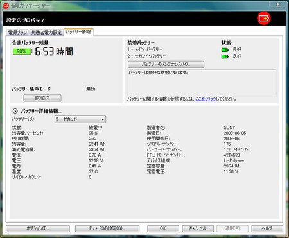Viewport: 289px width, 238px height.
Task: Click the 6:53 時間 remaining time
Action: pyautogui.click(x=54, y=51)
